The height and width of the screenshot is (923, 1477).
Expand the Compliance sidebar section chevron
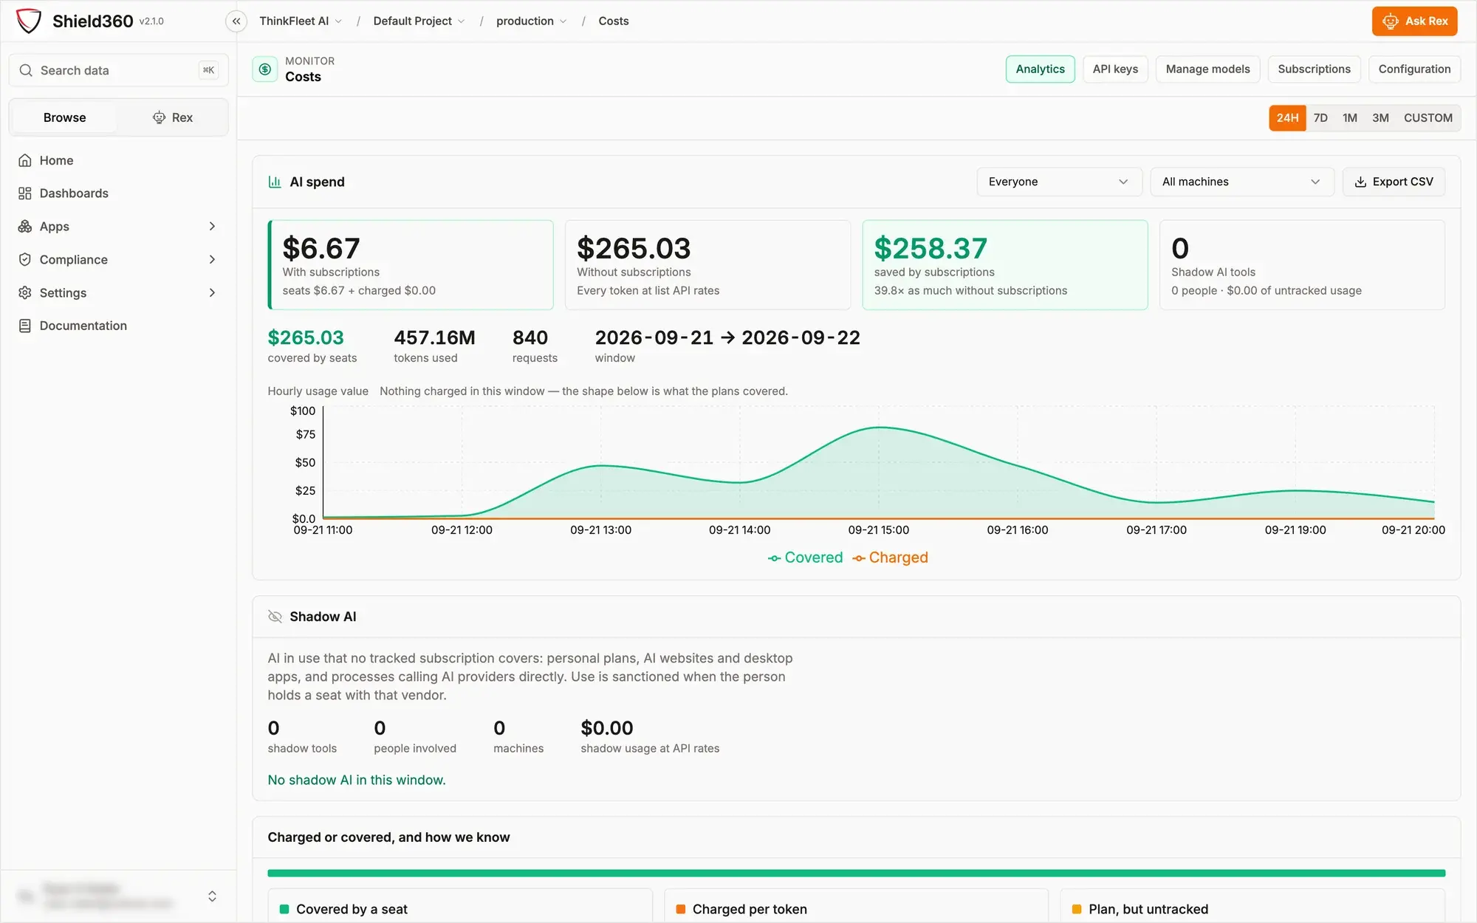pyautogui.click(x=212, y=260)
